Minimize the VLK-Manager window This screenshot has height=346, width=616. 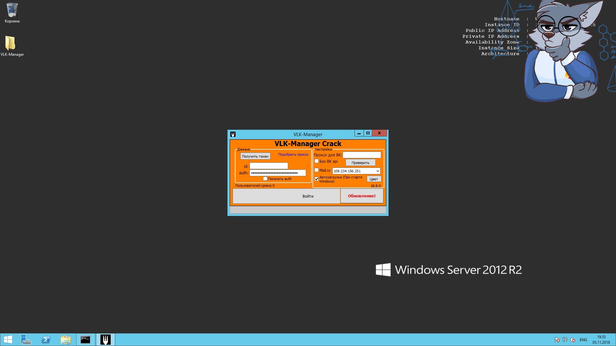[359, 133]
